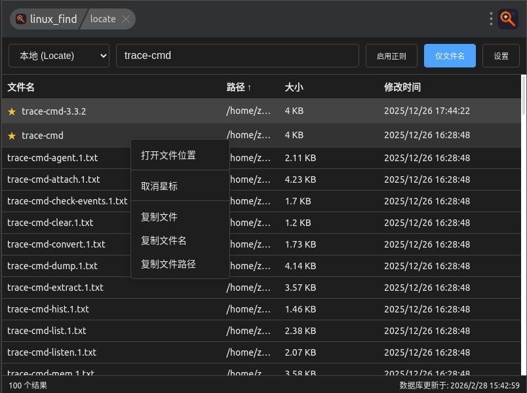Sort results by 大小 column
The width and height of the screenshot is (527, 393).
(x=294, y=87)
